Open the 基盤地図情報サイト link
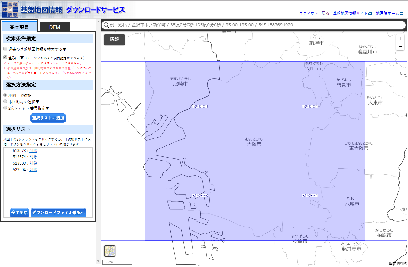 (x=352, y=13)
